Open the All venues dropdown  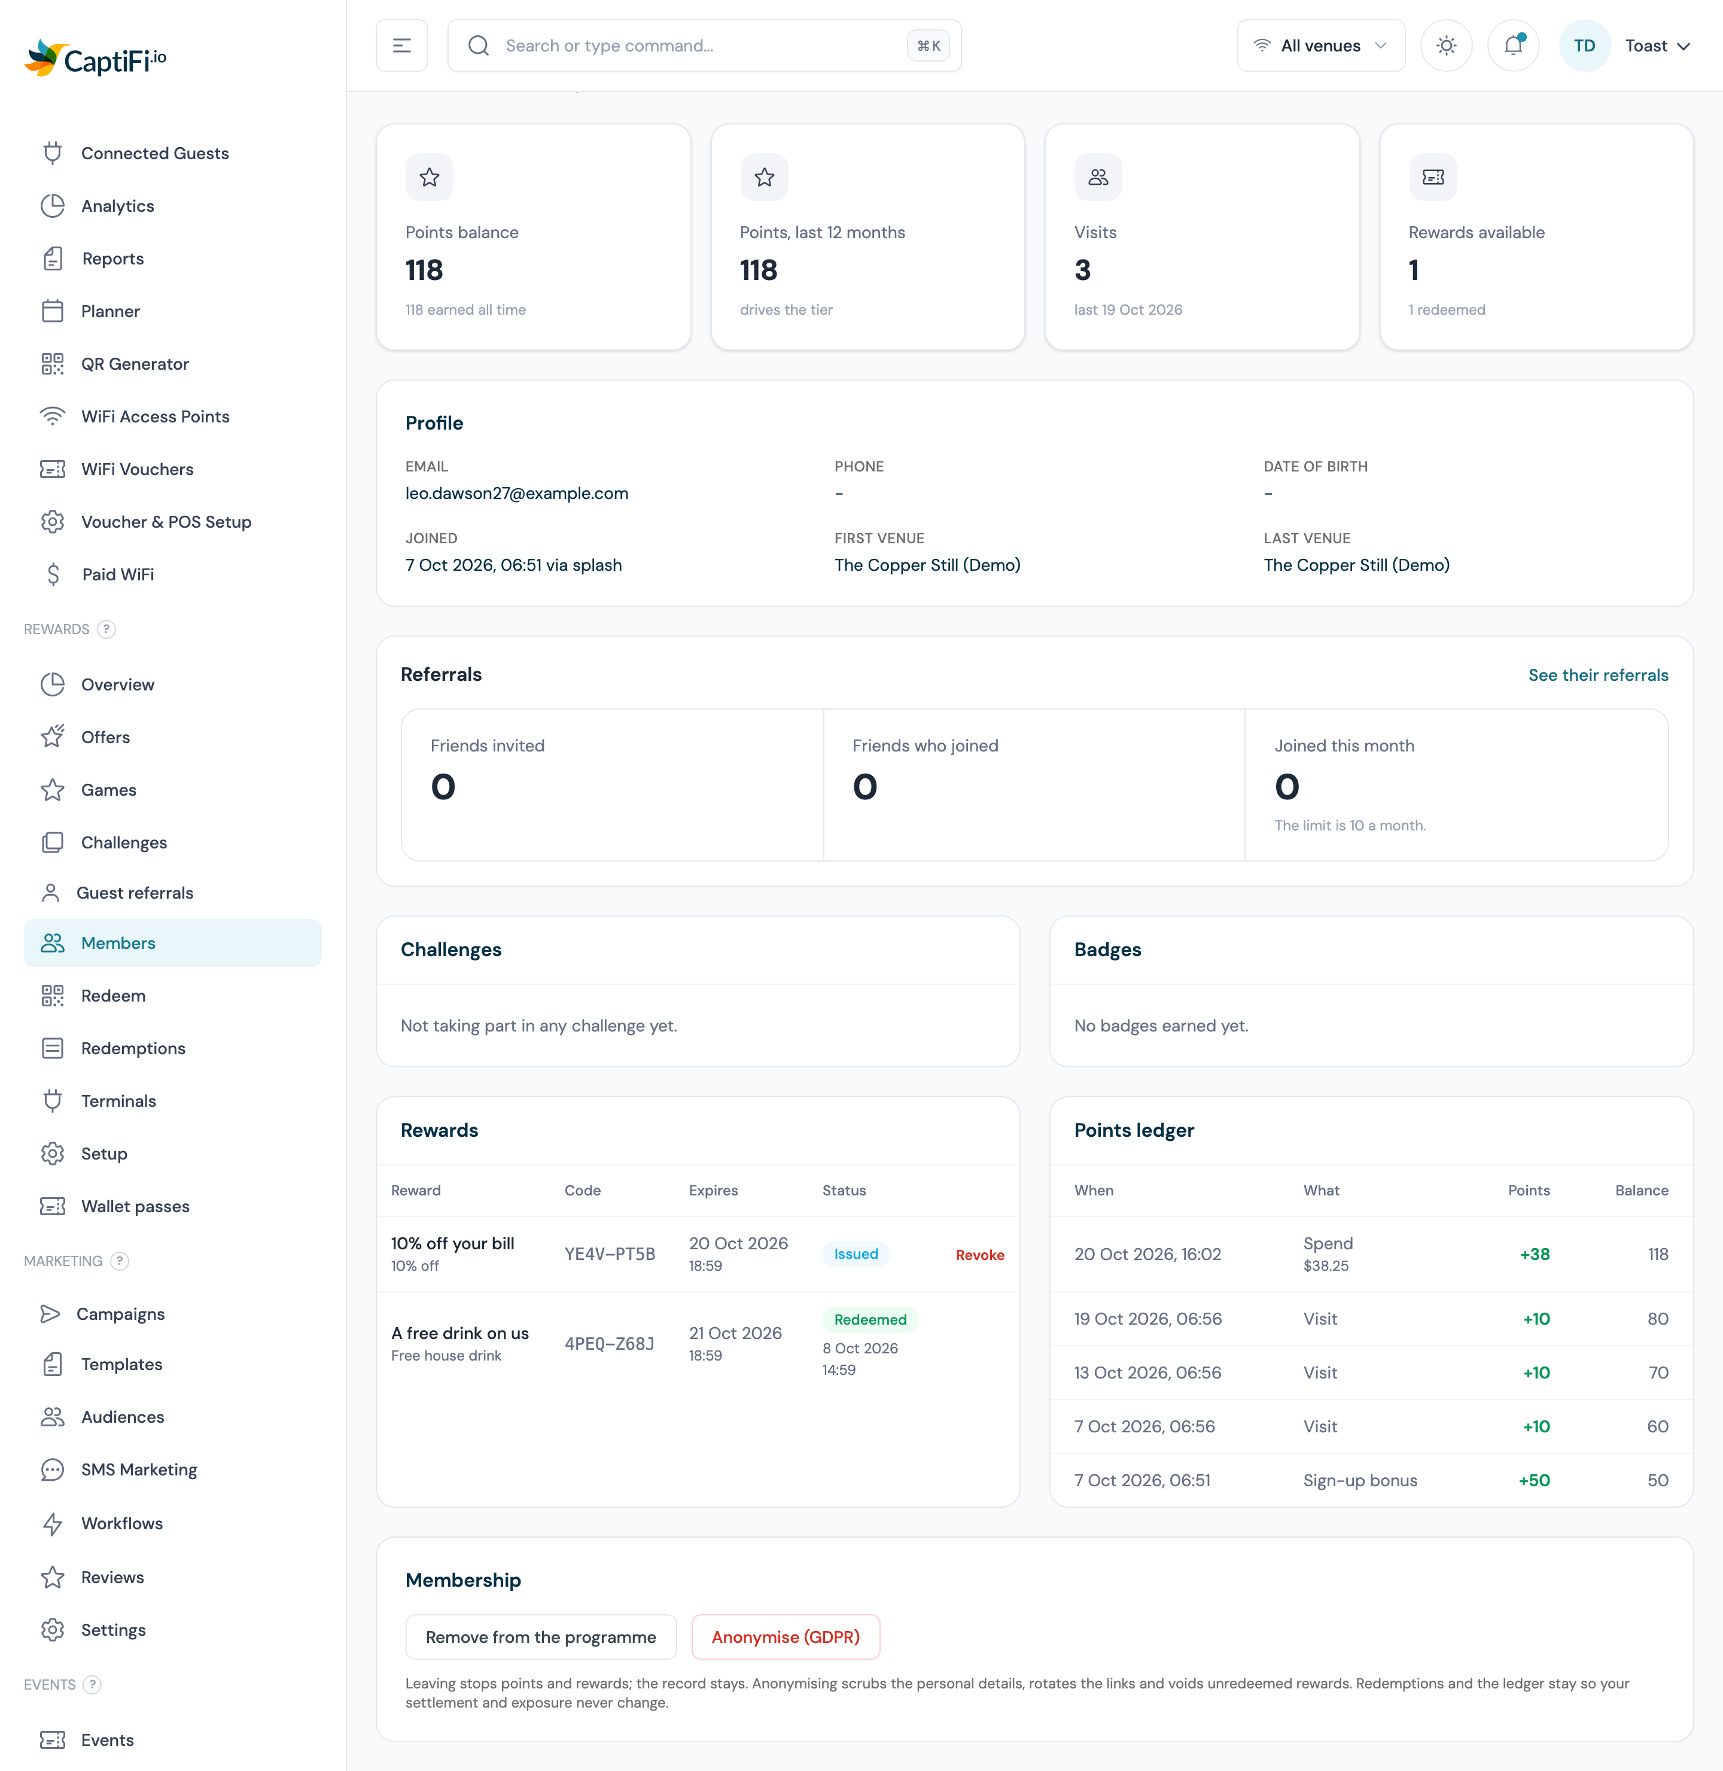pyautogui.click(x=1320, y=45)
